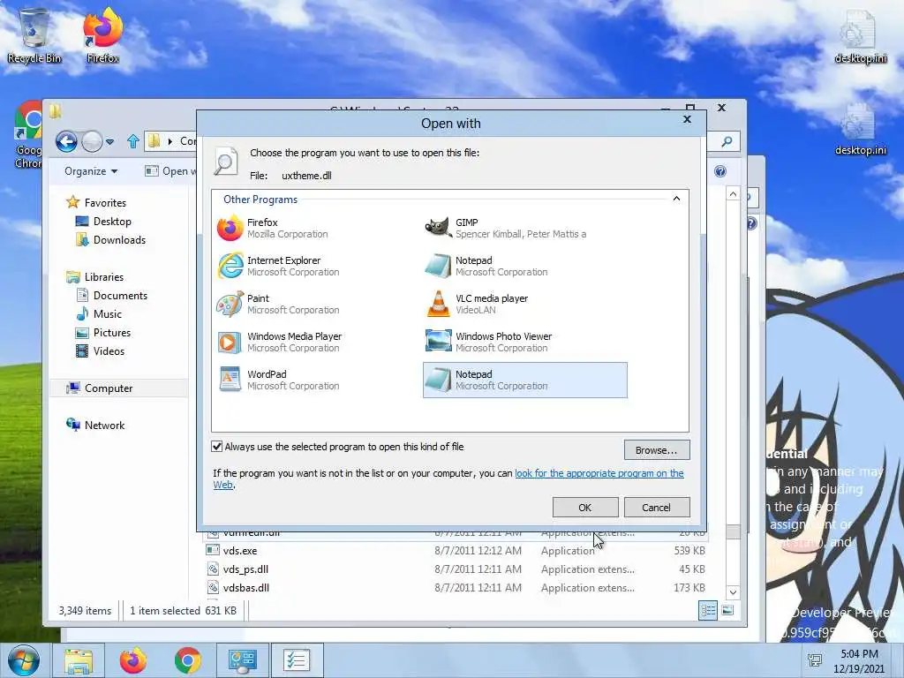This screenshot has height=678, width=904.
Task: Select vds.exe file row
Action: pos(456,551)
